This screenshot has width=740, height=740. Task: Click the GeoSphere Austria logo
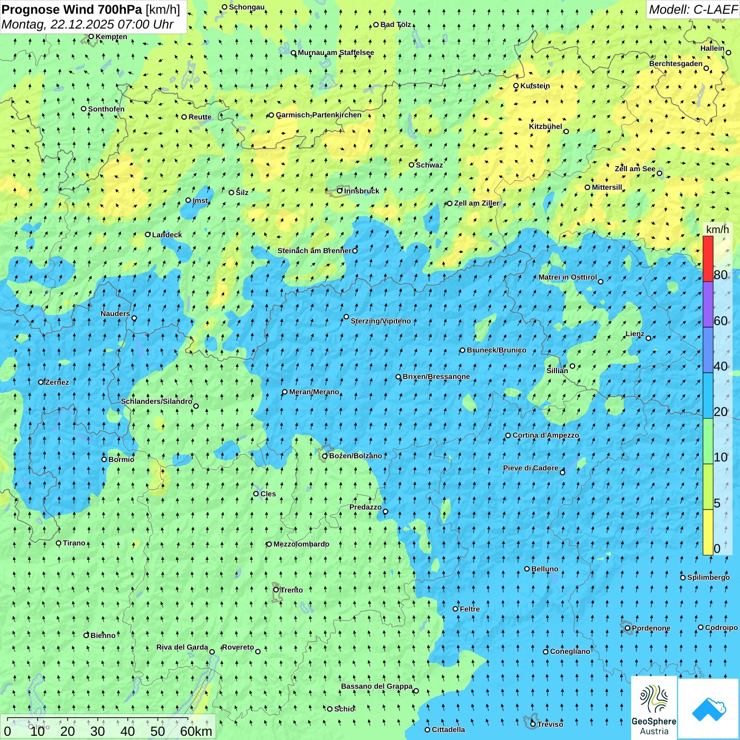click(654, 708)
